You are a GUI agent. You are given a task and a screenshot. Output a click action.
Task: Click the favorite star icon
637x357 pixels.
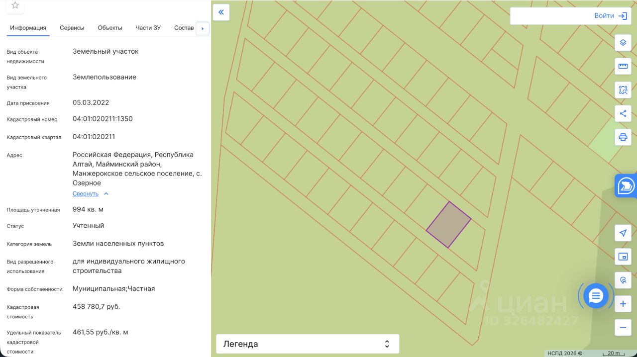tap(15, 5)
